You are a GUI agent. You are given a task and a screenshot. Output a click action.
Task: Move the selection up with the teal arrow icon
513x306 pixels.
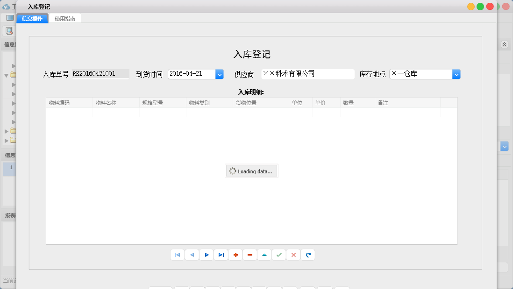pyautogui.click(x=264, y=255)
